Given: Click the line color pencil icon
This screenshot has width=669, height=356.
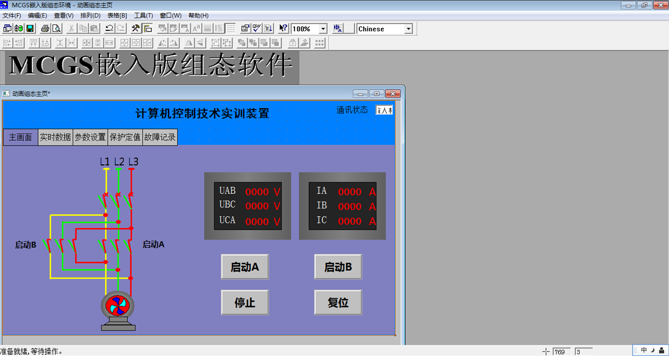Looking at the screenshot, I should (174, 29).
